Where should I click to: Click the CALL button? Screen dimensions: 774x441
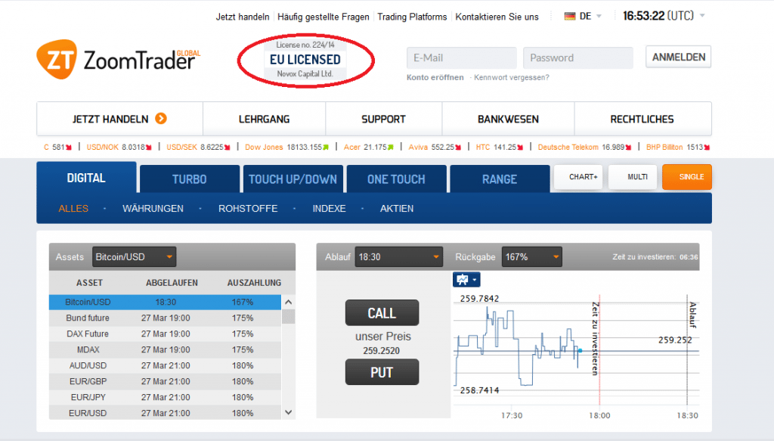click(382, 312)
